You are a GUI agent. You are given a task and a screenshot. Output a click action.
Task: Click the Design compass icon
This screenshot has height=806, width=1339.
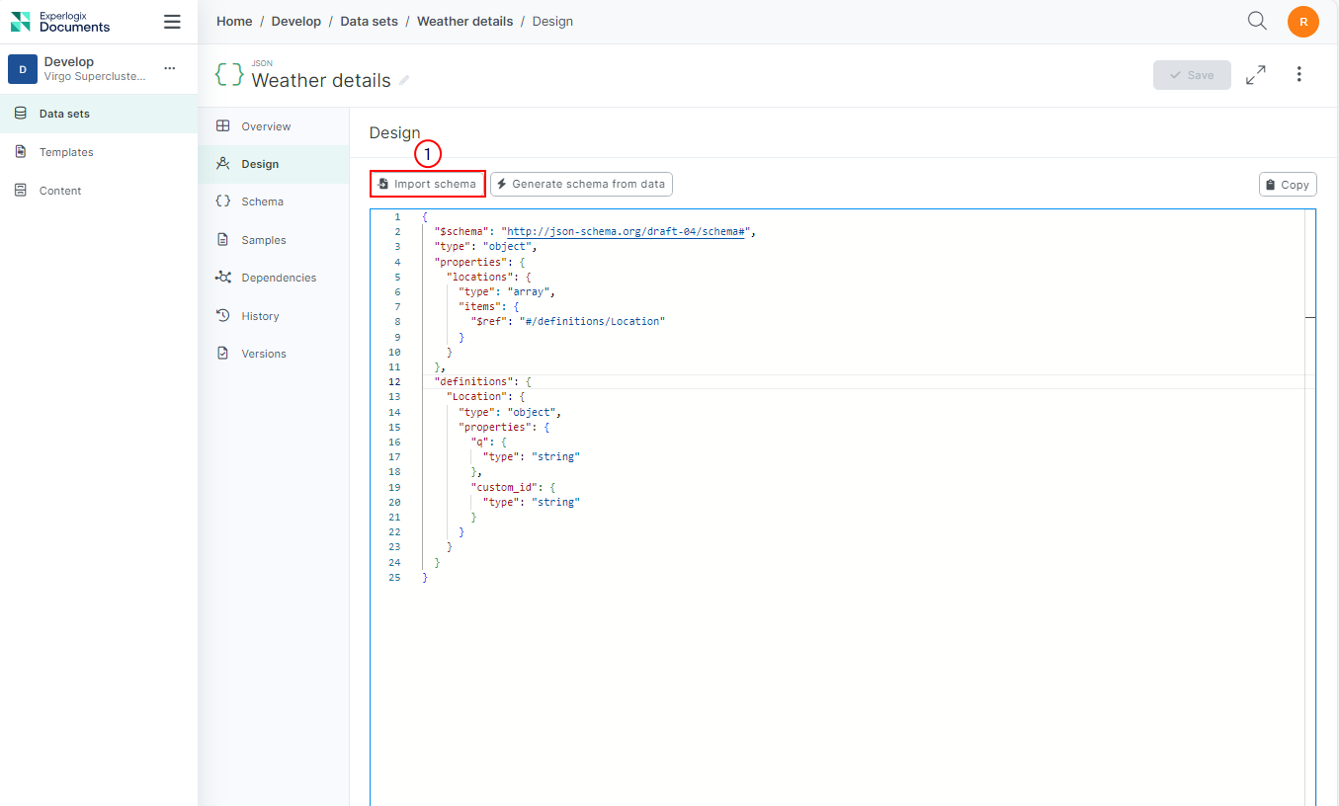223,164
